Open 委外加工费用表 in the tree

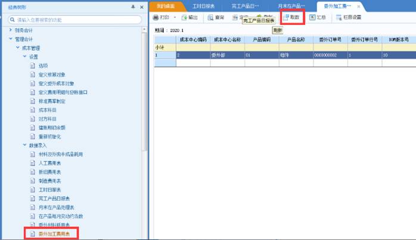54,234
